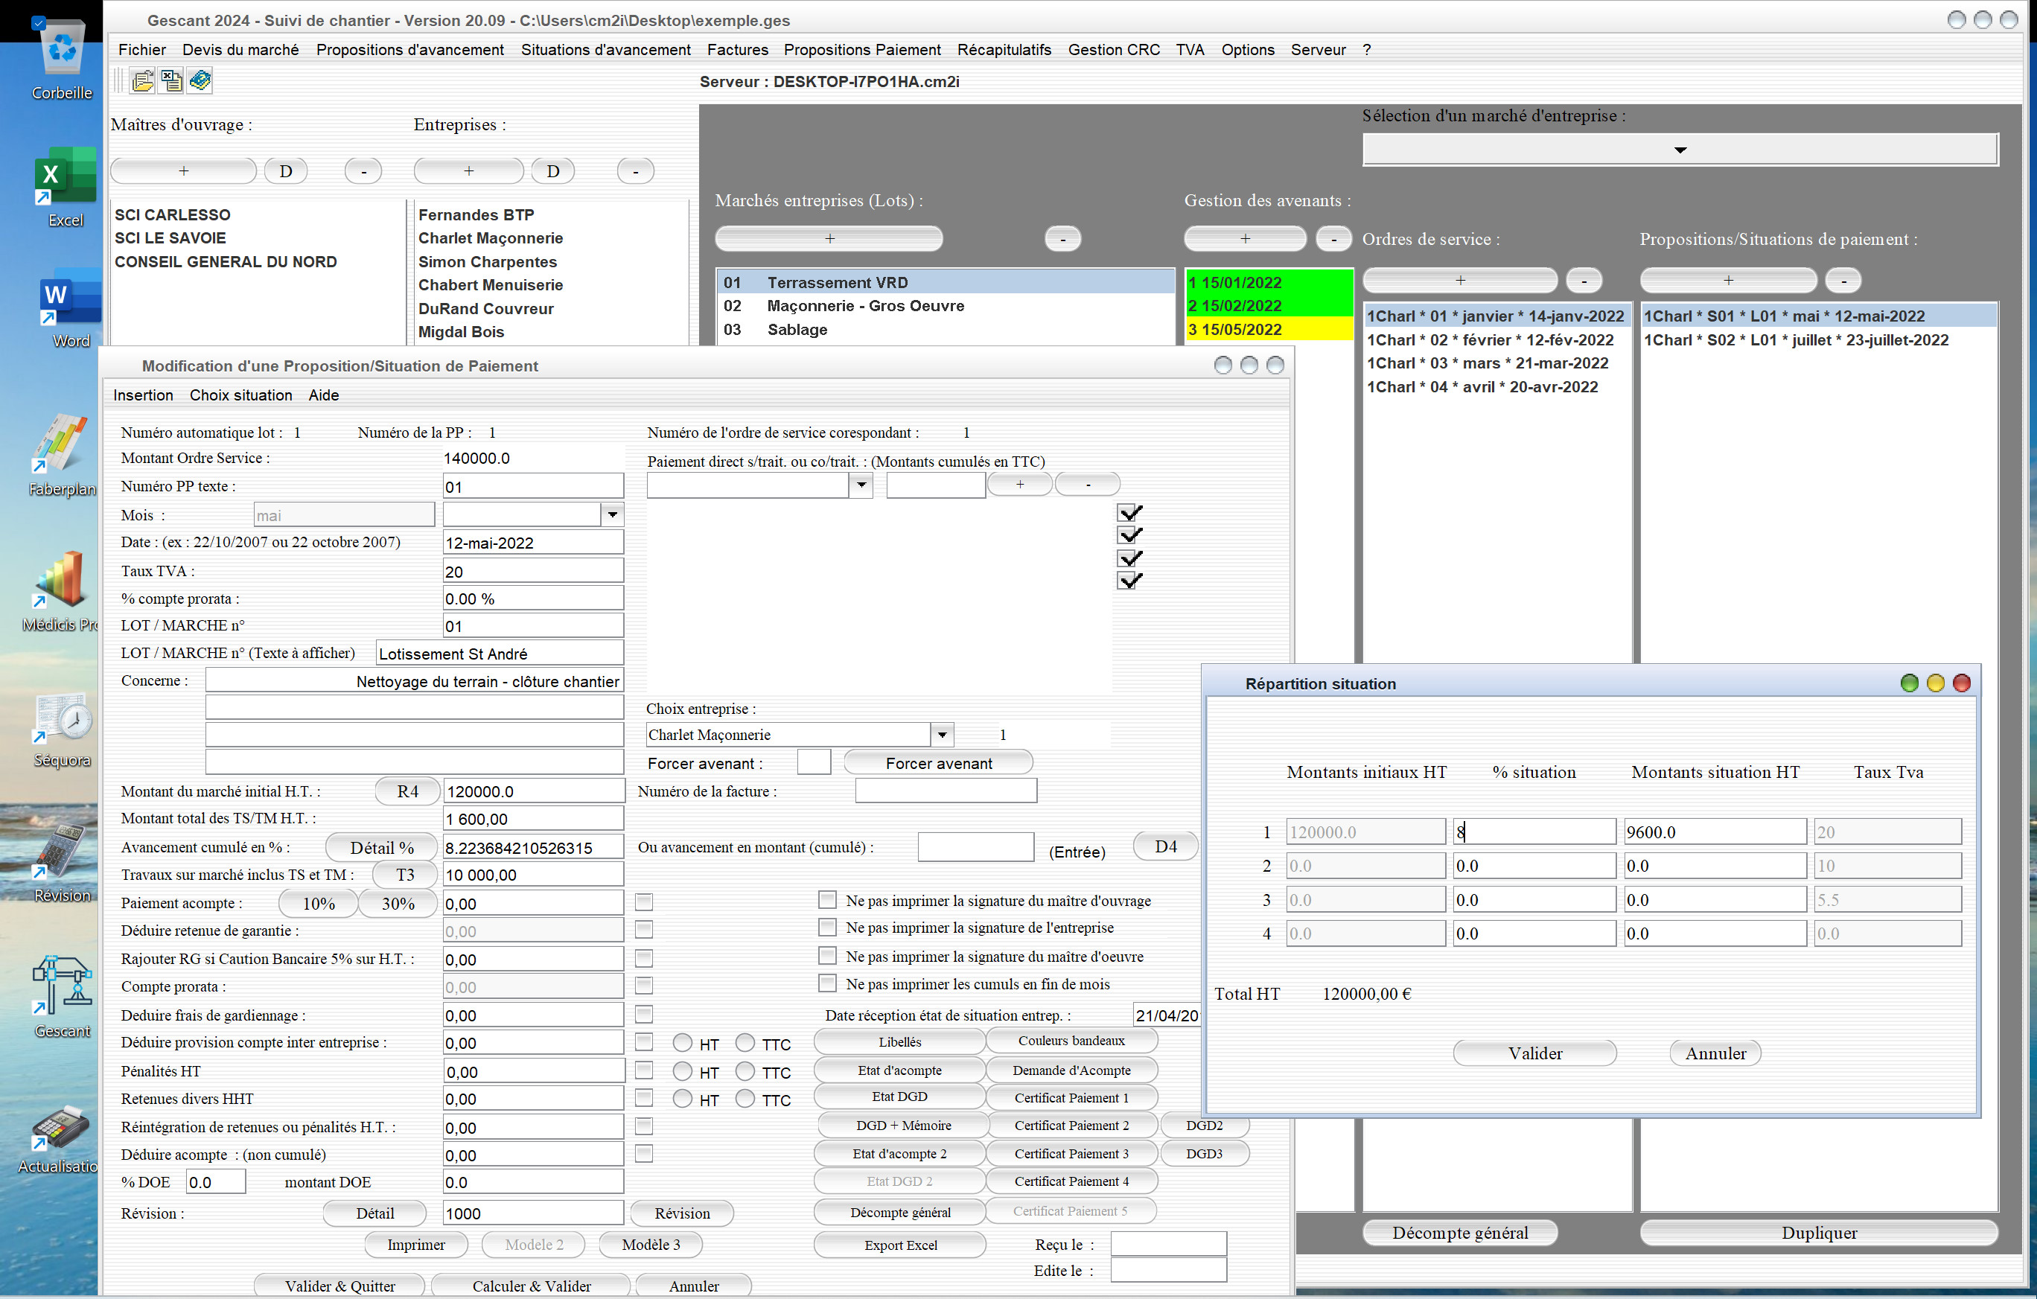Screen dimensions: 2037x1299
Task: Open the Gestion CRC menu
Action: (1114, 50)
